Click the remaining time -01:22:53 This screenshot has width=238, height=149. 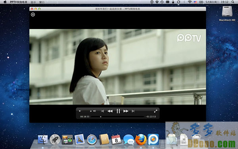[x=151, y=116]
